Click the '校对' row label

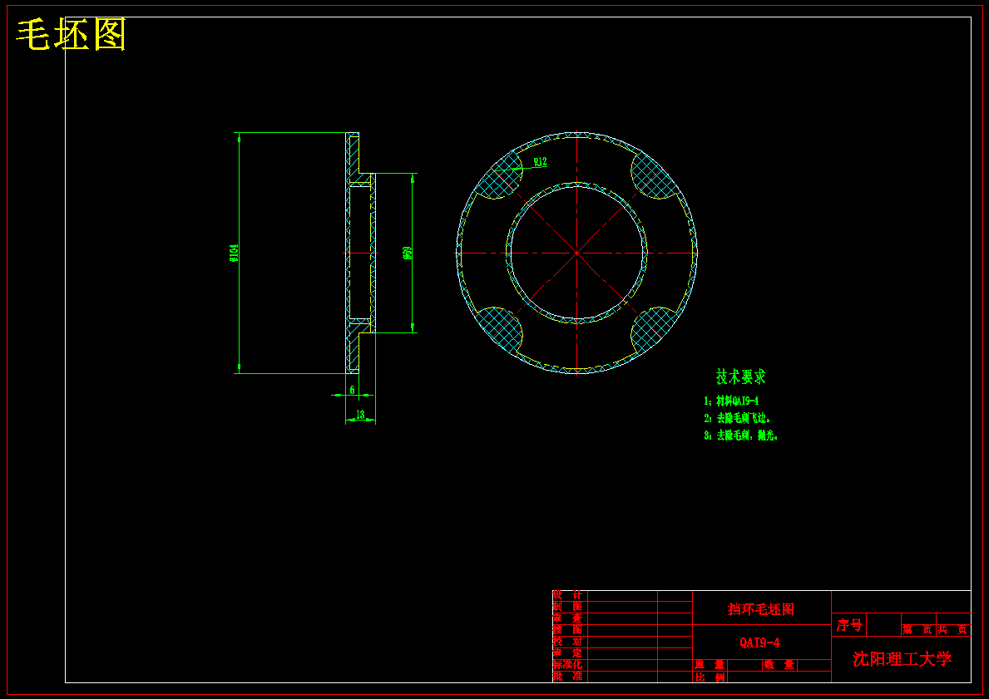point(568,642)
